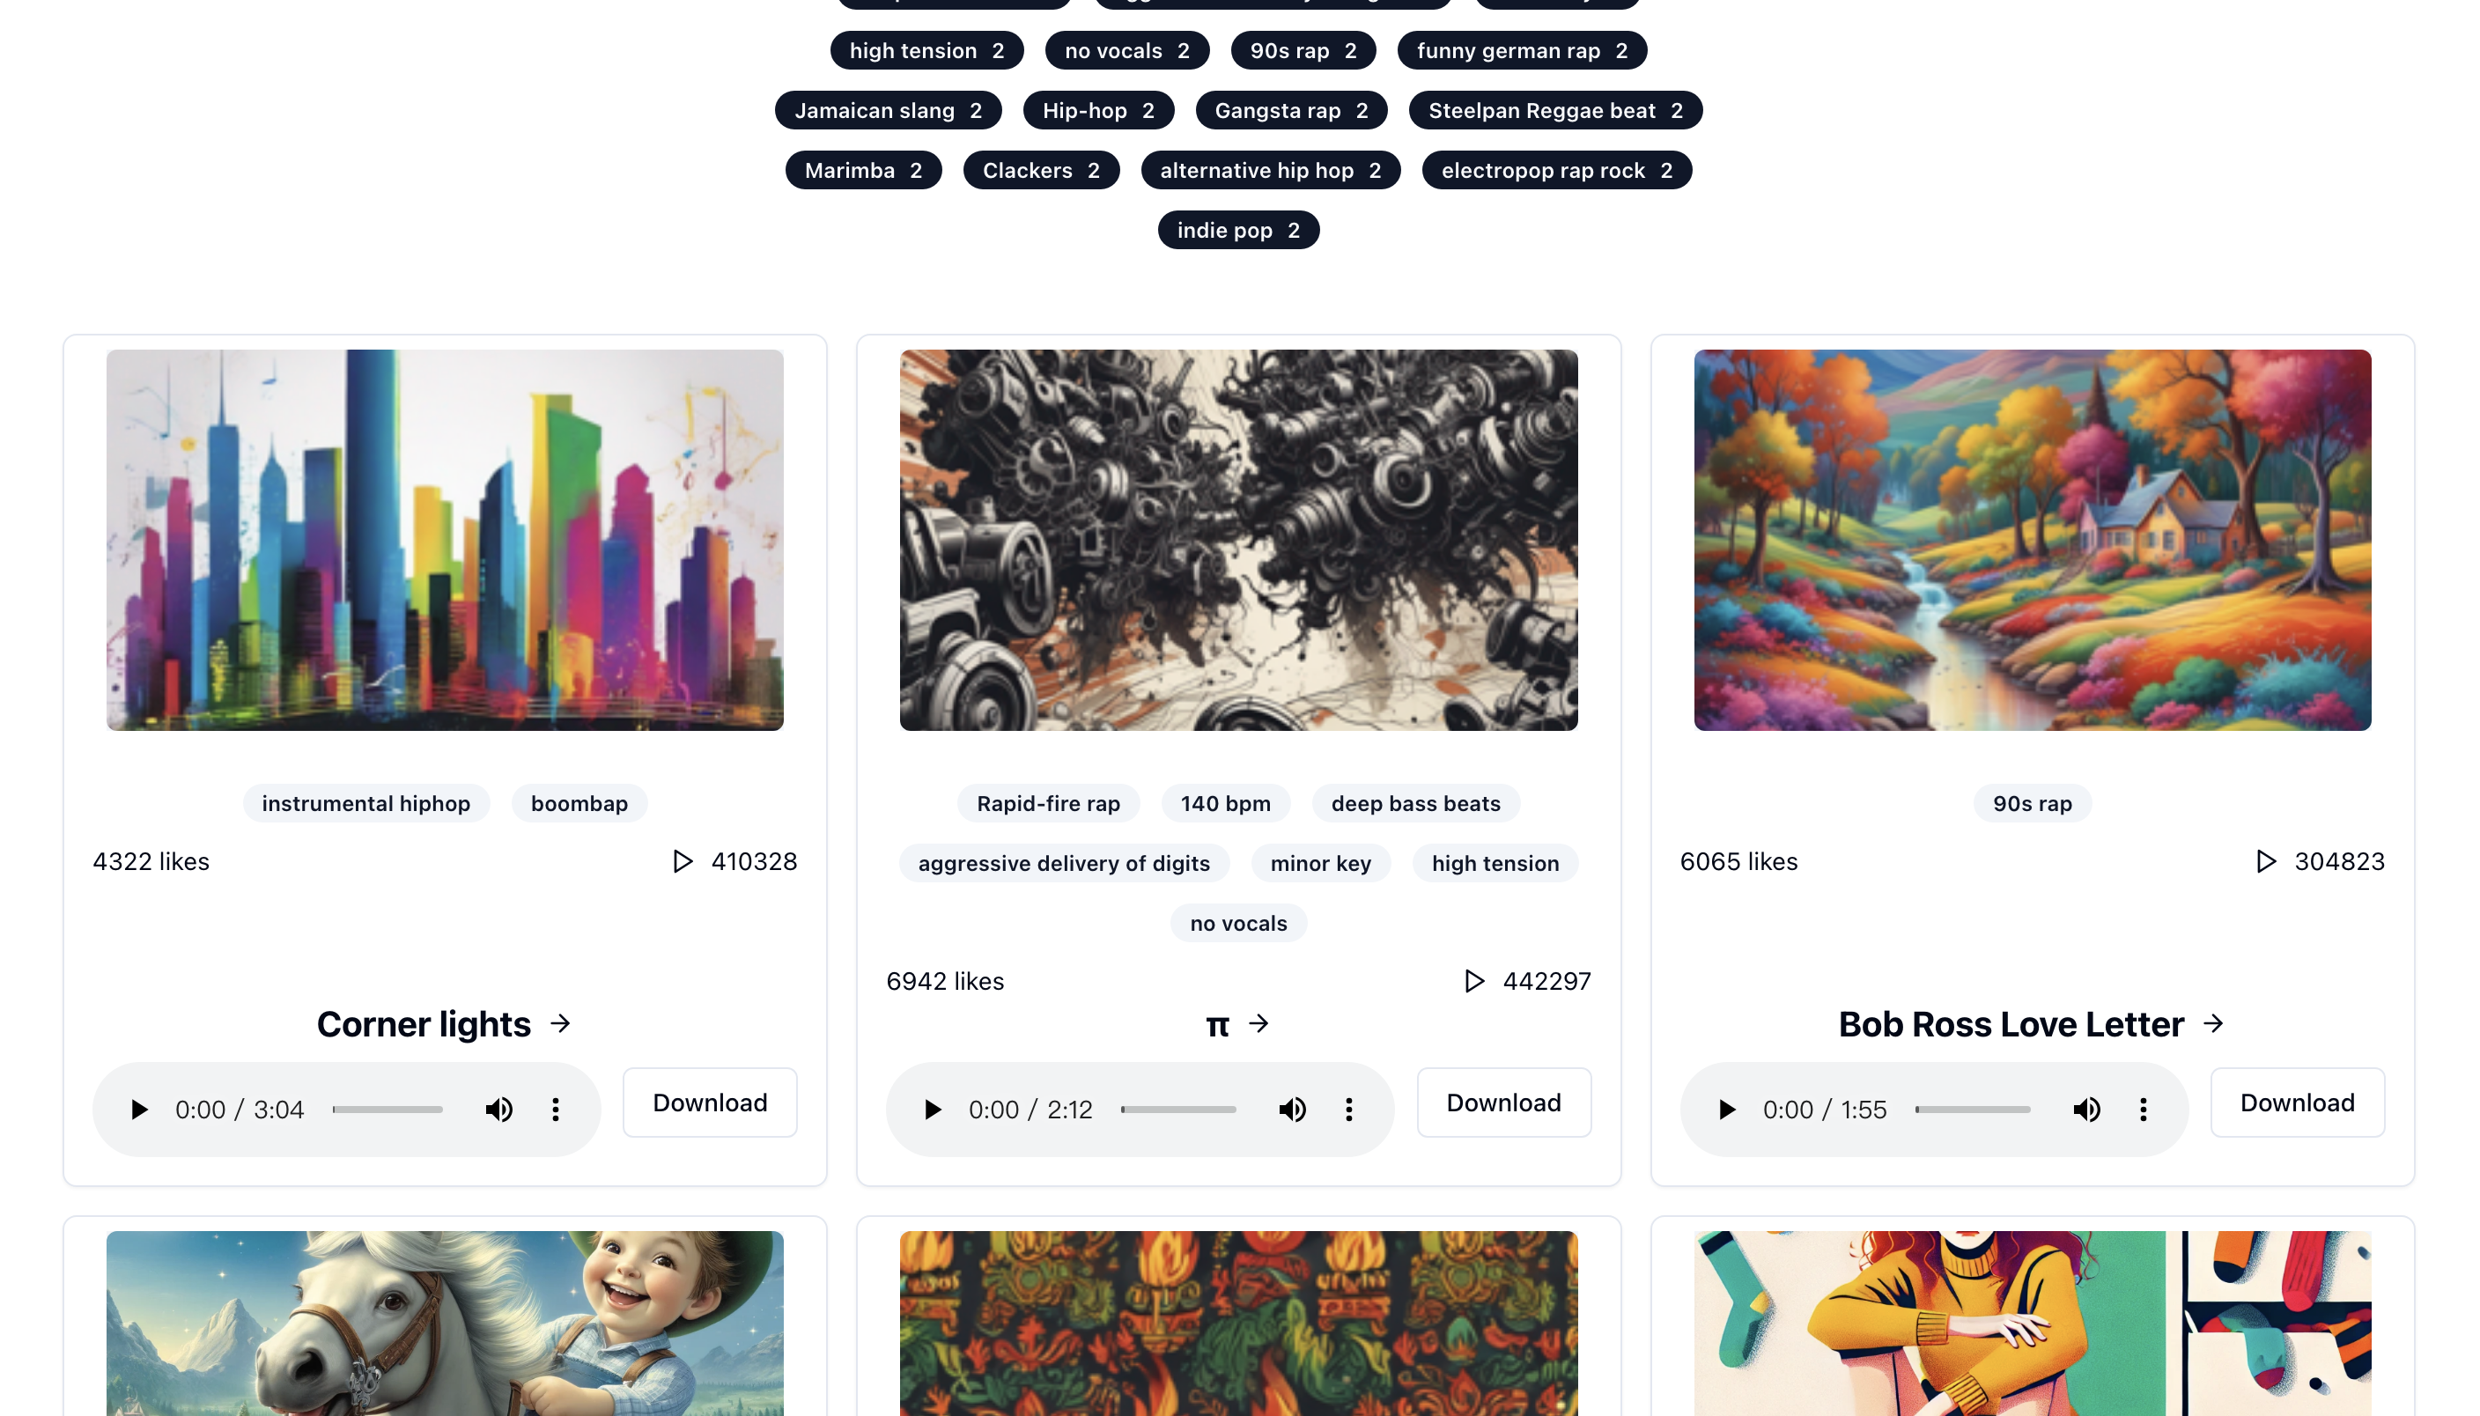Play the π track audio
This screenshot has height=1416, width=2480.
pyautogui.click(x=933, y=1110)
